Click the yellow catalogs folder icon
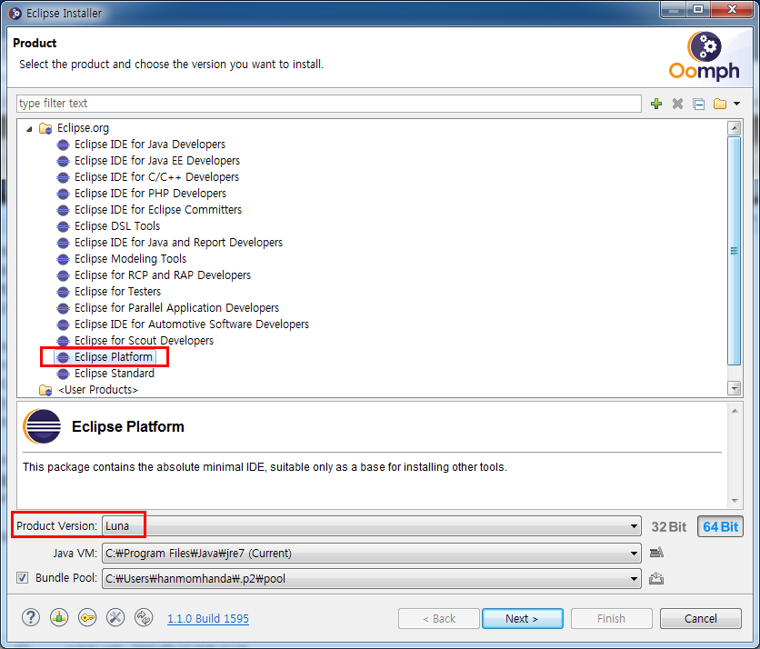760x649 pixels. coord(720,104)
